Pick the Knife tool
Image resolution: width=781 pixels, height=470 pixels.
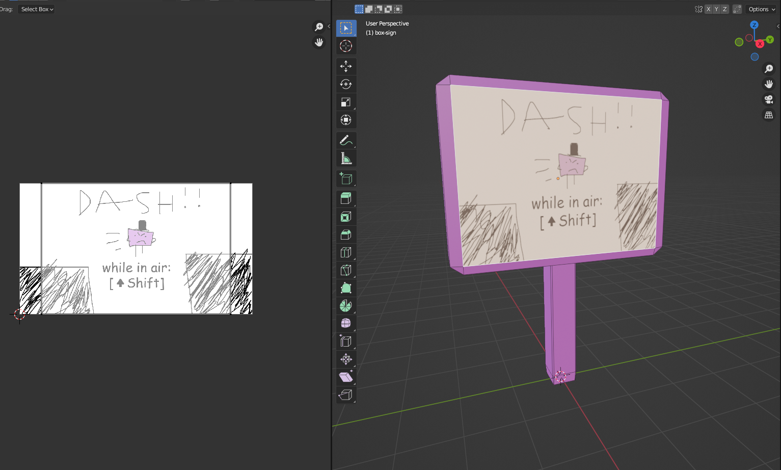click(x=346, y=270)
